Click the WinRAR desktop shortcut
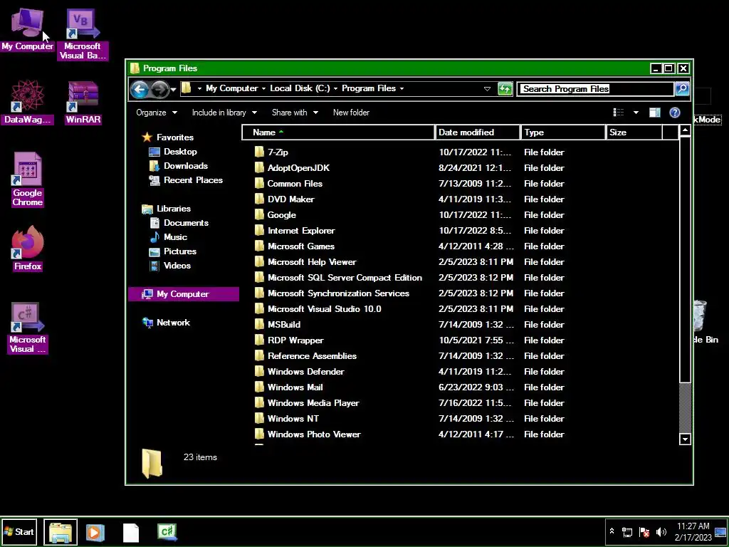Viewport: 729px width, 547px height. (x=83, y=102)
